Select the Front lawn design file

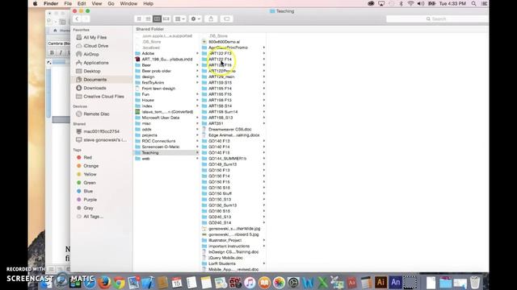click(158, 89)
